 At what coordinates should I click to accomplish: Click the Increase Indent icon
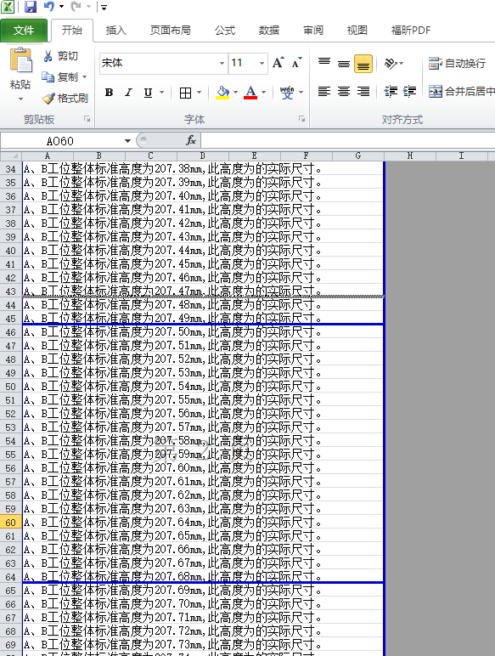click(x=410, y=92)
